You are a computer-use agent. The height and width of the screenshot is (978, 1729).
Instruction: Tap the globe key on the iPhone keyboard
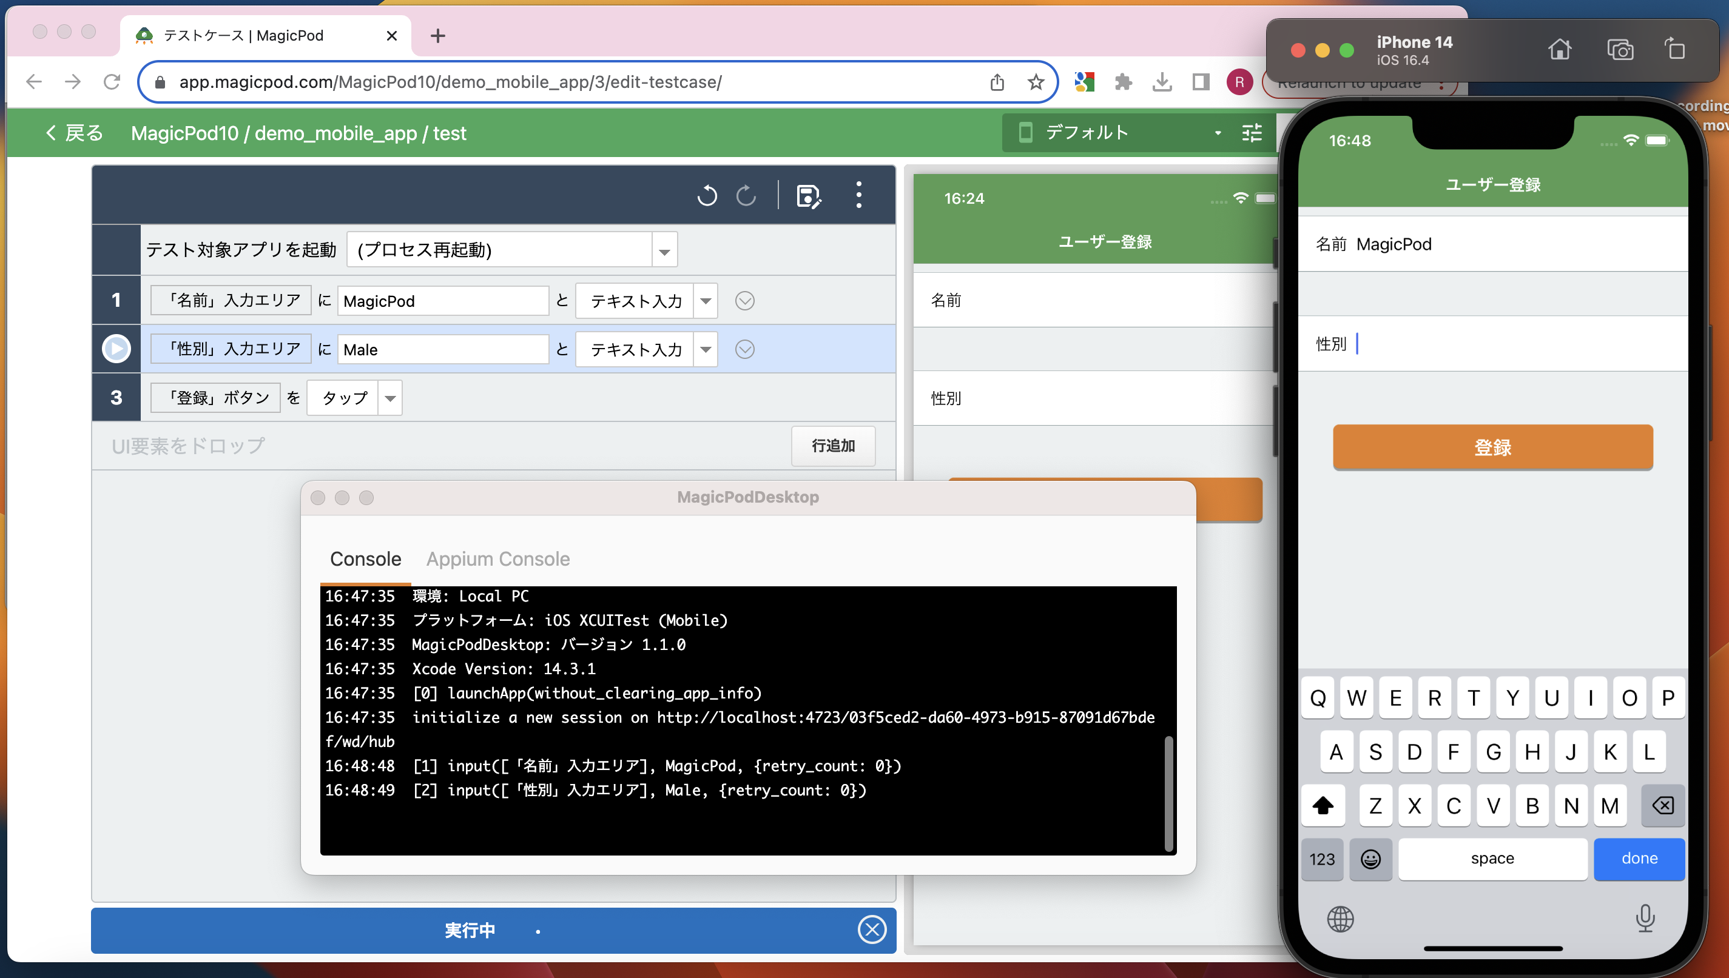1340,918
